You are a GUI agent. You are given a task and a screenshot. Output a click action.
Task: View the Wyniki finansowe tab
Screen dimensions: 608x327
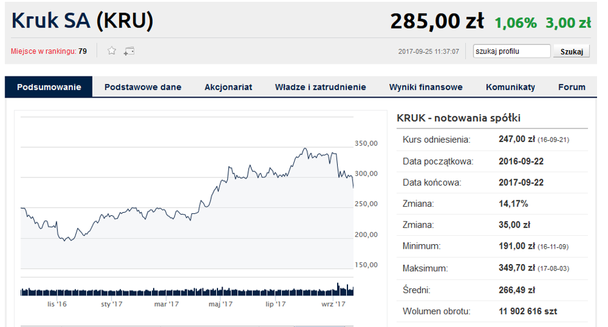tap(426, 87)
